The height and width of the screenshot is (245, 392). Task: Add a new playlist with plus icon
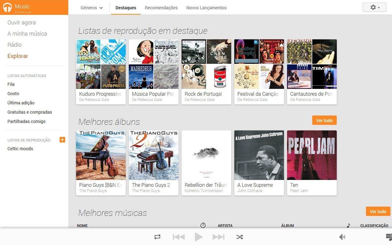[x=62, y=140]
